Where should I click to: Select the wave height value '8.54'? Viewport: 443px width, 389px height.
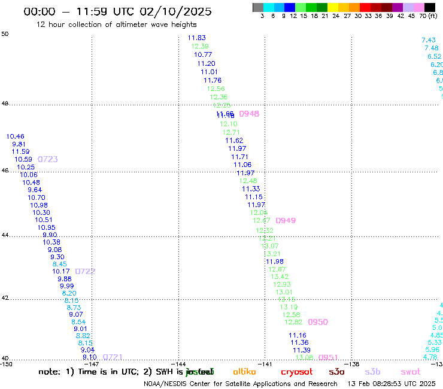point(78,322)
